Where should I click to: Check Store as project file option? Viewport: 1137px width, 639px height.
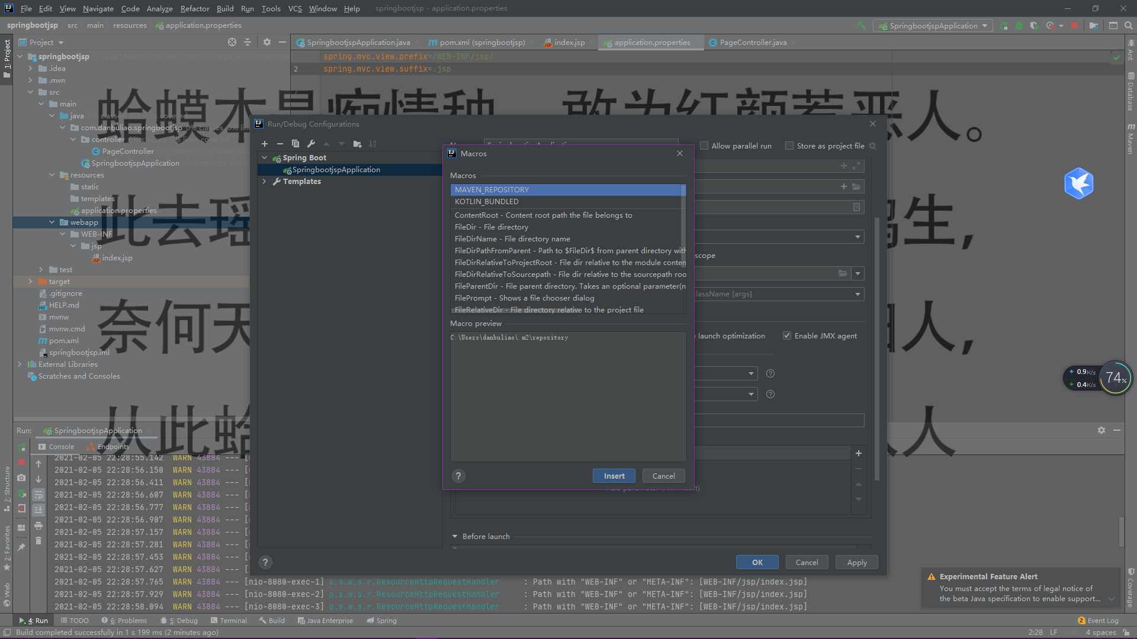coord(789,146)
